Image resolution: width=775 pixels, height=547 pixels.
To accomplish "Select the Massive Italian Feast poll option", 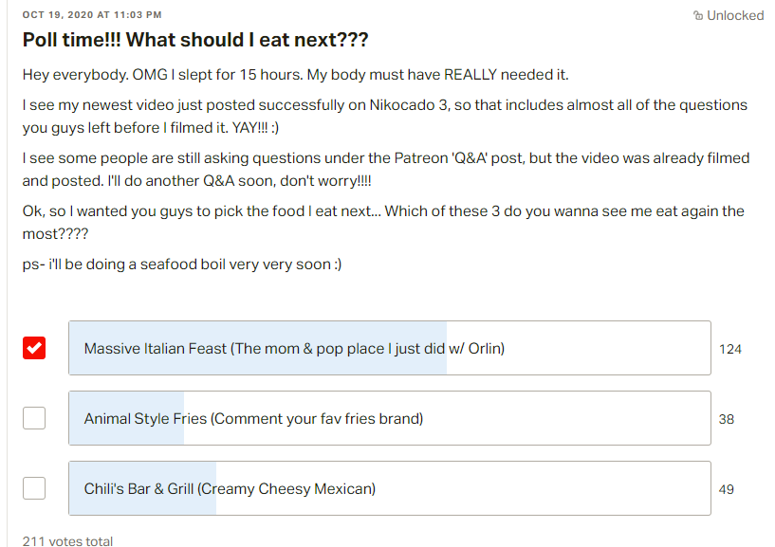I will click(x=390, y=348).
